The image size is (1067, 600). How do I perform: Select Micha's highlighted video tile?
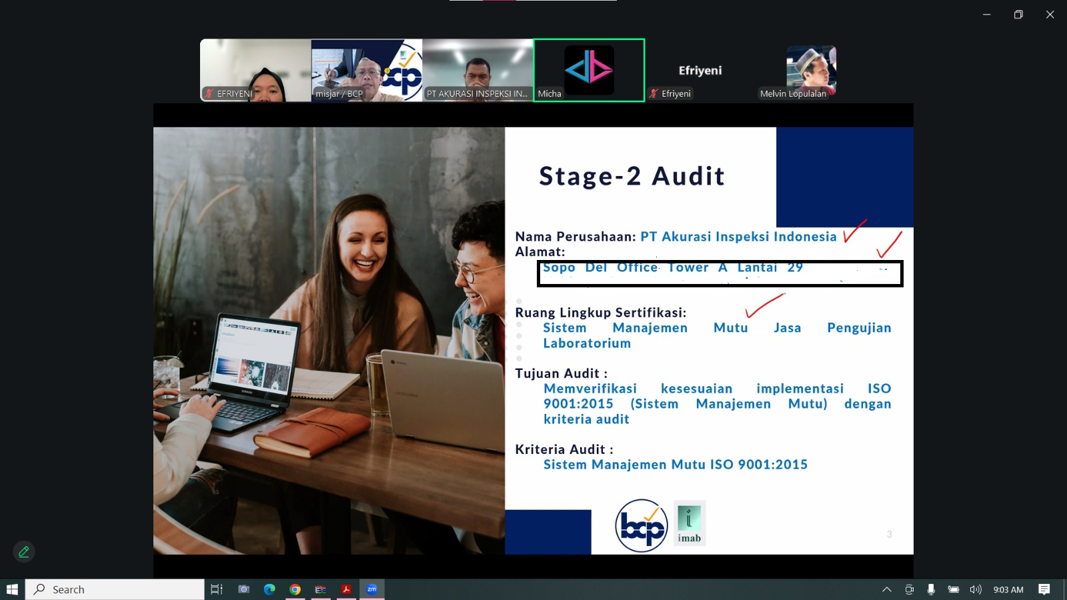tap(589, 70)
